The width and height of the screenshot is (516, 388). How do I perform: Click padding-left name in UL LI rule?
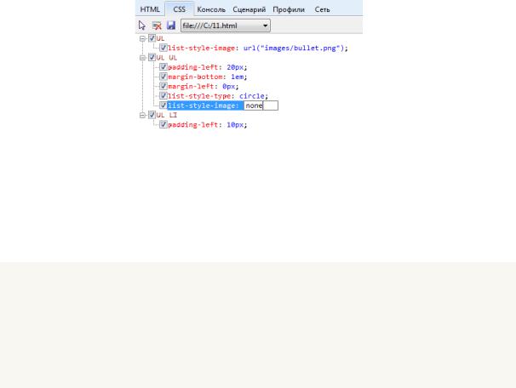coord(192,124)
